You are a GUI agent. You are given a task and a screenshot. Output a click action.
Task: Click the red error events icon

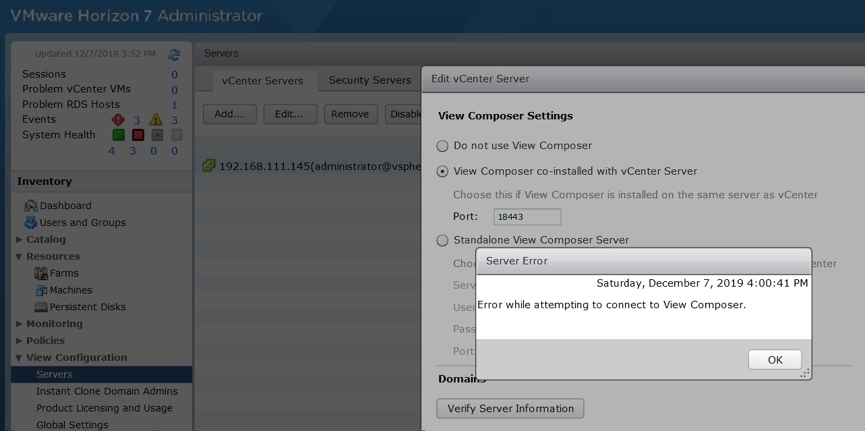point(118,119)
